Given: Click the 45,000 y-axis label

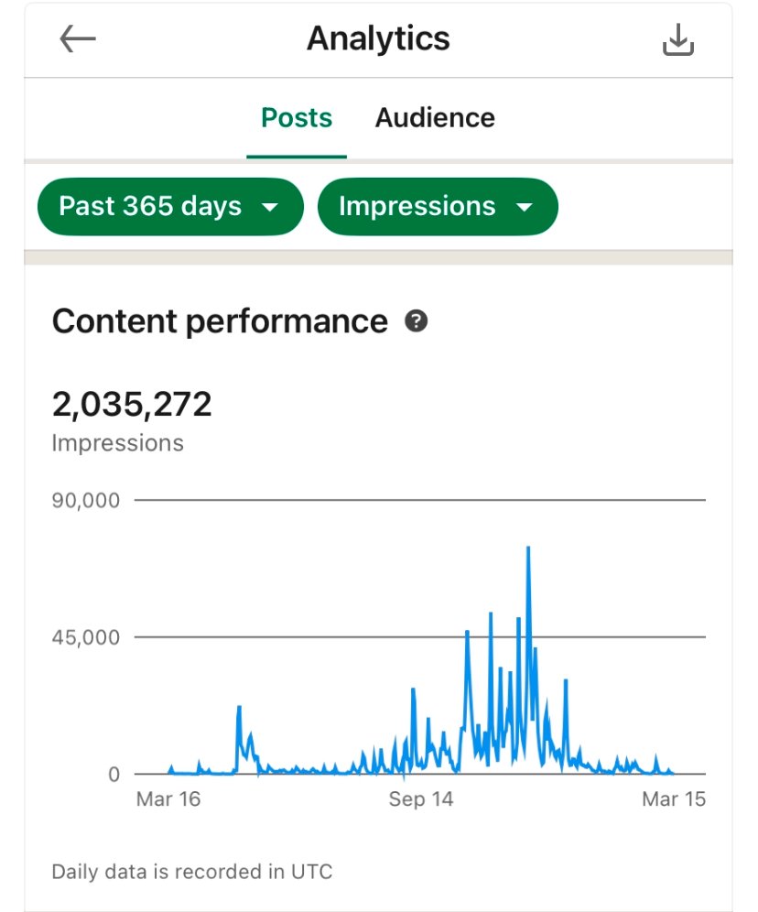Looking at the screenshot, I should [x=86, y=637].
